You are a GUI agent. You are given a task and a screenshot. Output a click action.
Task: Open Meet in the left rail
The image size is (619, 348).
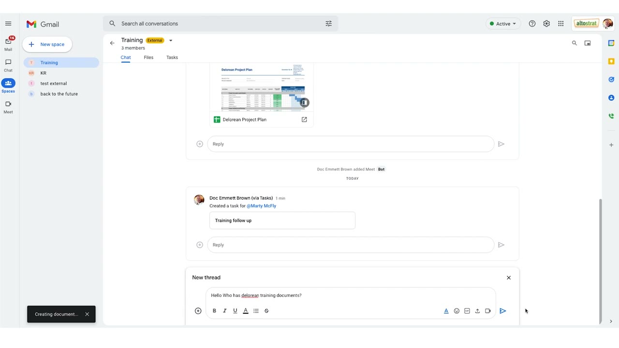[x=8, y=107]
